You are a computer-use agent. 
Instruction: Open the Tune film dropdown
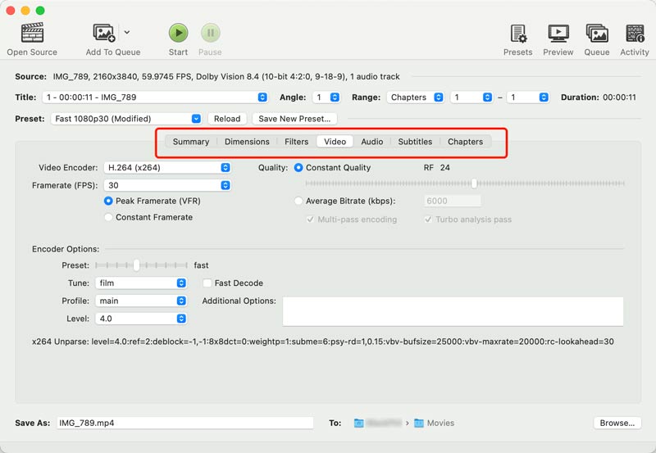(140, 283)
